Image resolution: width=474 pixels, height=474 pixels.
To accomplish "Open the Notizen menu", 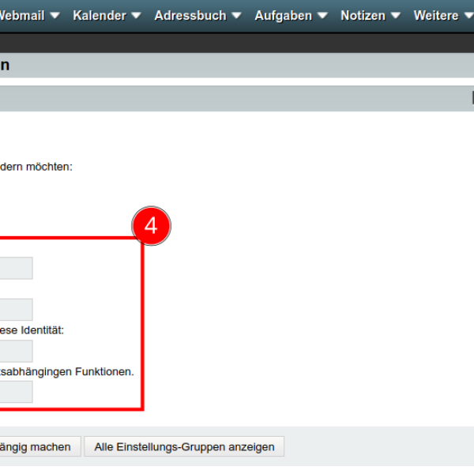I will 363,16.
